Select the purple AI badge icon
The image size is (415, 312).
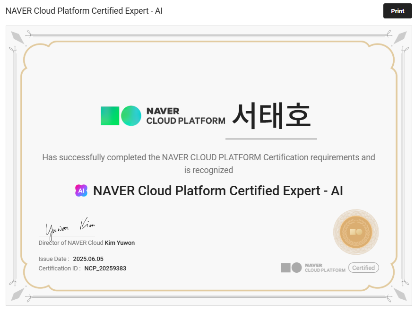click(81, 191)
